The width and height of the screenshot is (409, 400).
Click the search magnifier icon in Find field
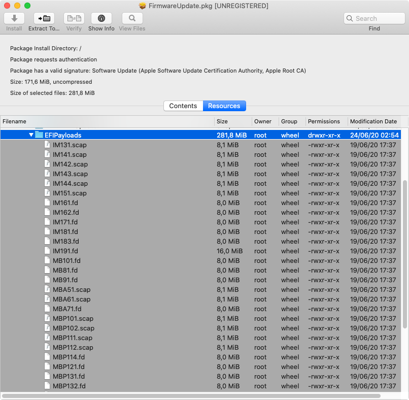click(350, 18)
